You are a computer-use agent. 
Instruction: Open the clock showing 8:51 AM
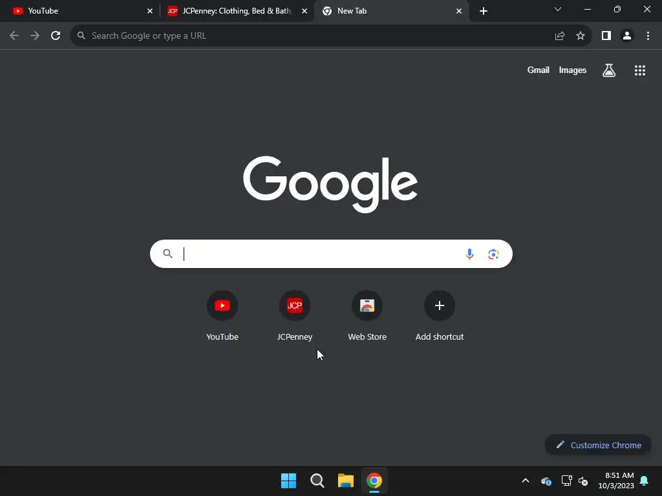pyautogui.click(x=616, y=480)
